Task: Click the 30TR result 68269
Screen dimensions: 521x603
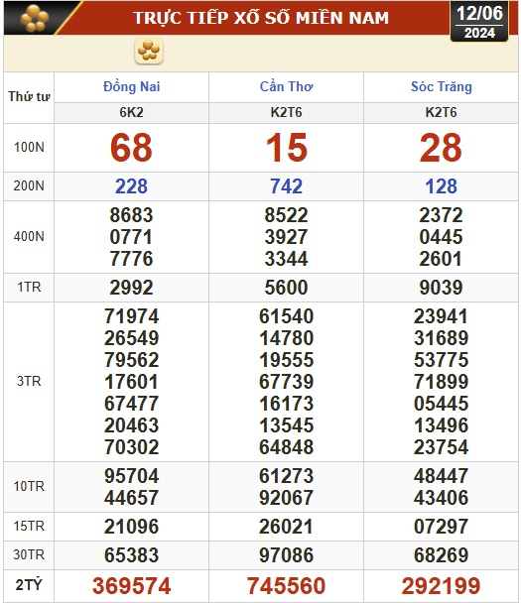Action: point(441,555)
